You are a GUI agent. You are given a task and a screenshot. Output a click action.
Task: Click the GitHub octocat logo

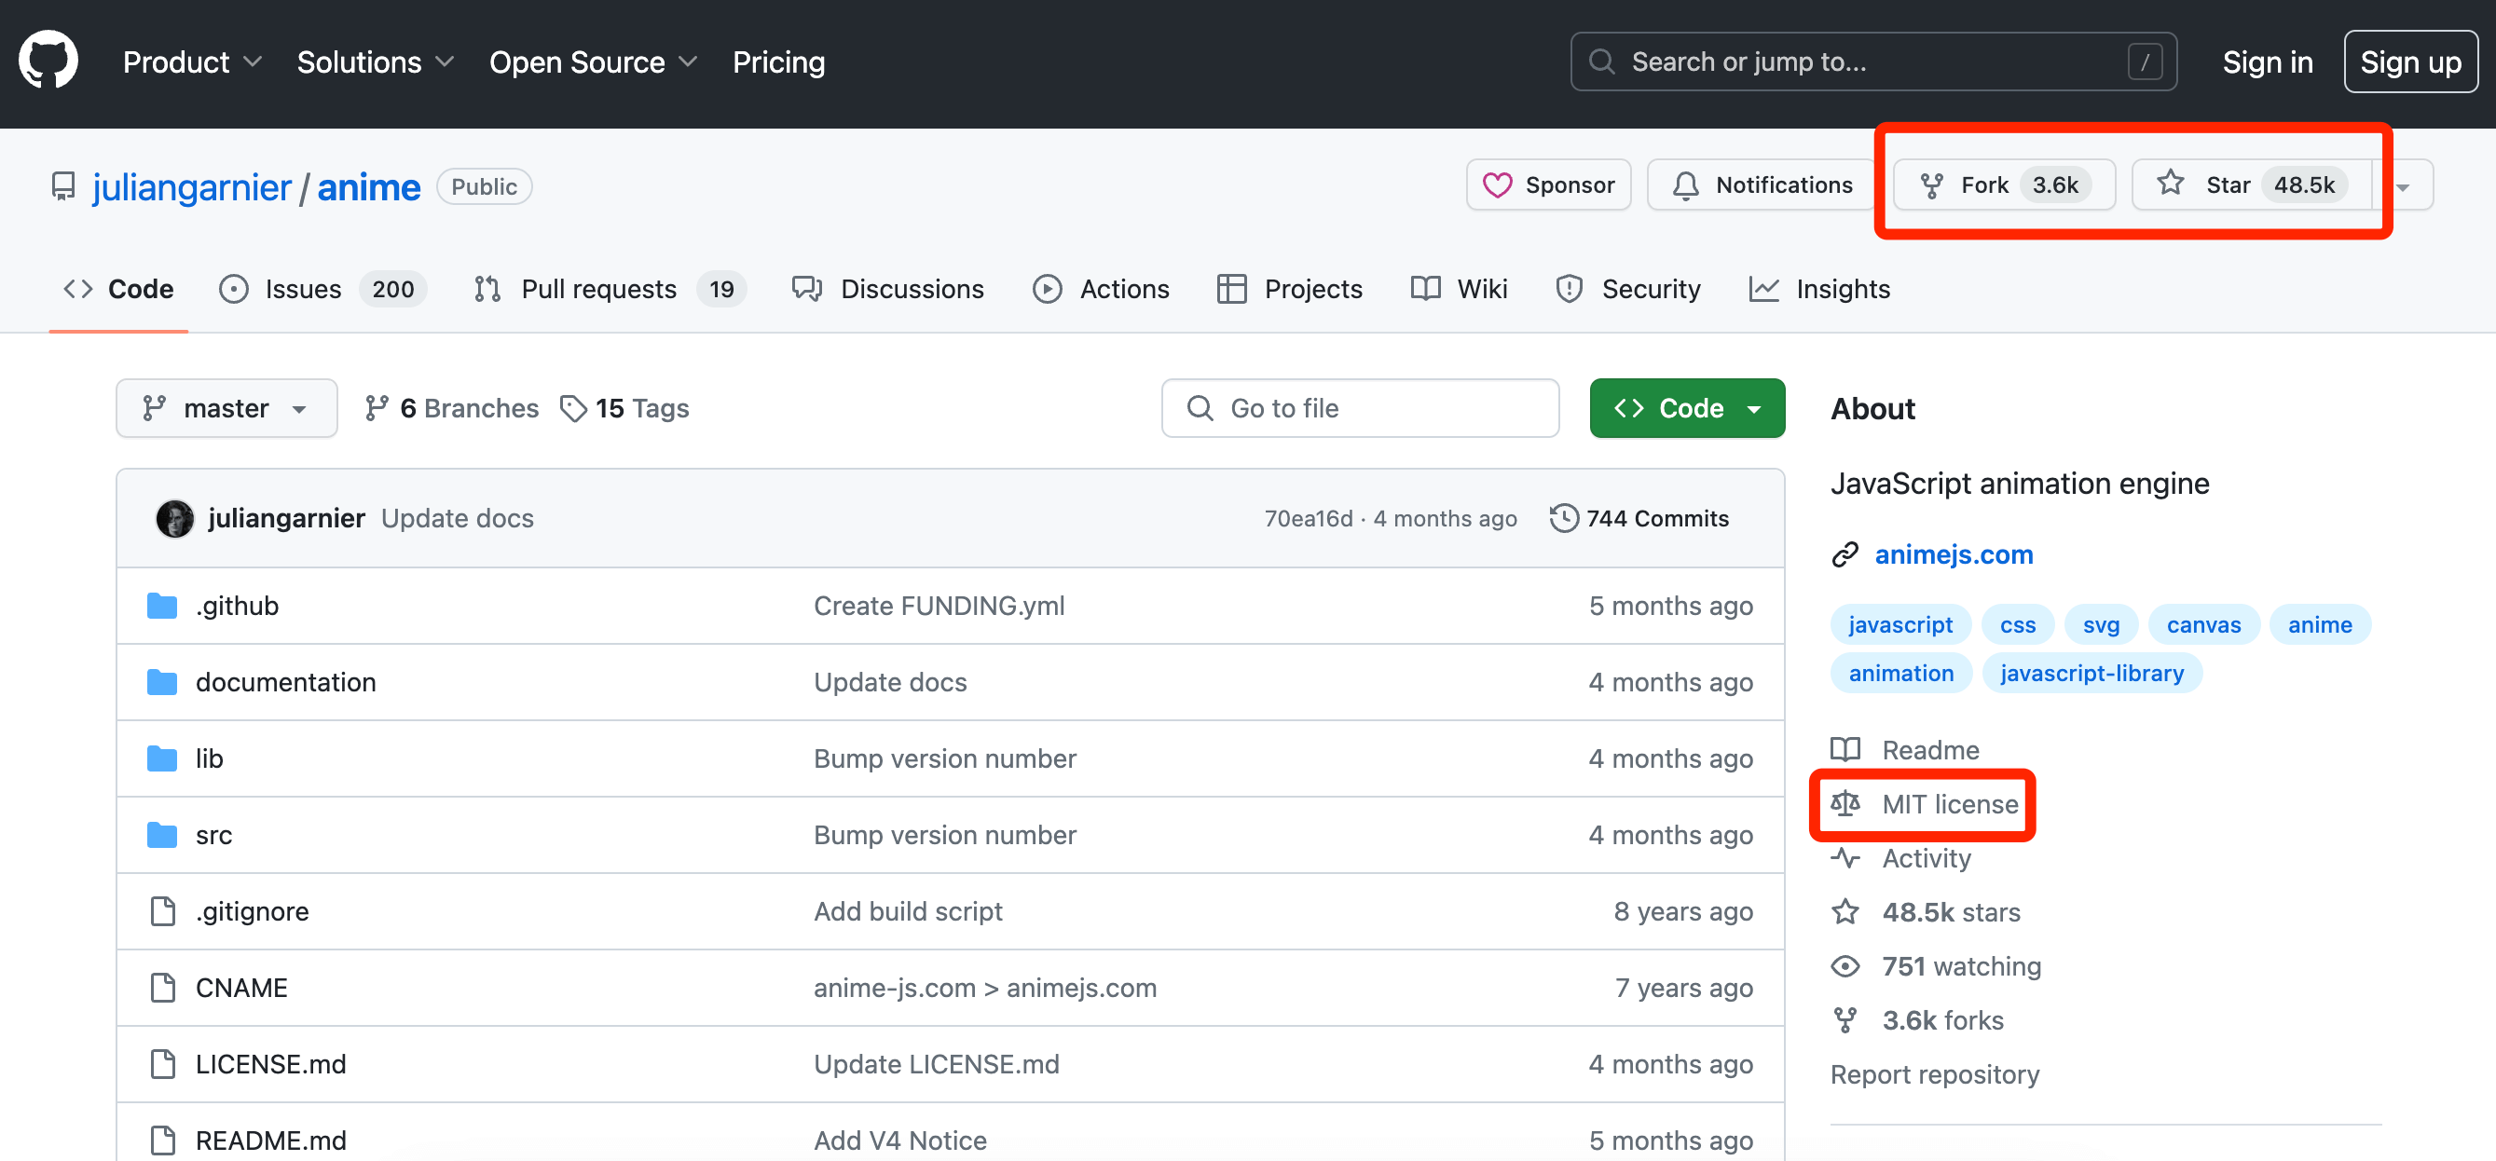[48, 60]
